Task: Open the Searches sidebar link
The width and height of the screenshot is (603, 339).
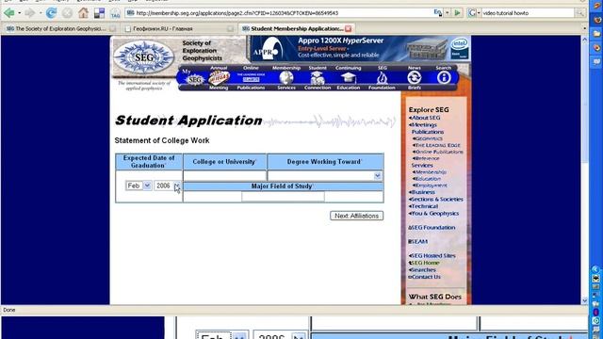Action: [x=422, y=270]
